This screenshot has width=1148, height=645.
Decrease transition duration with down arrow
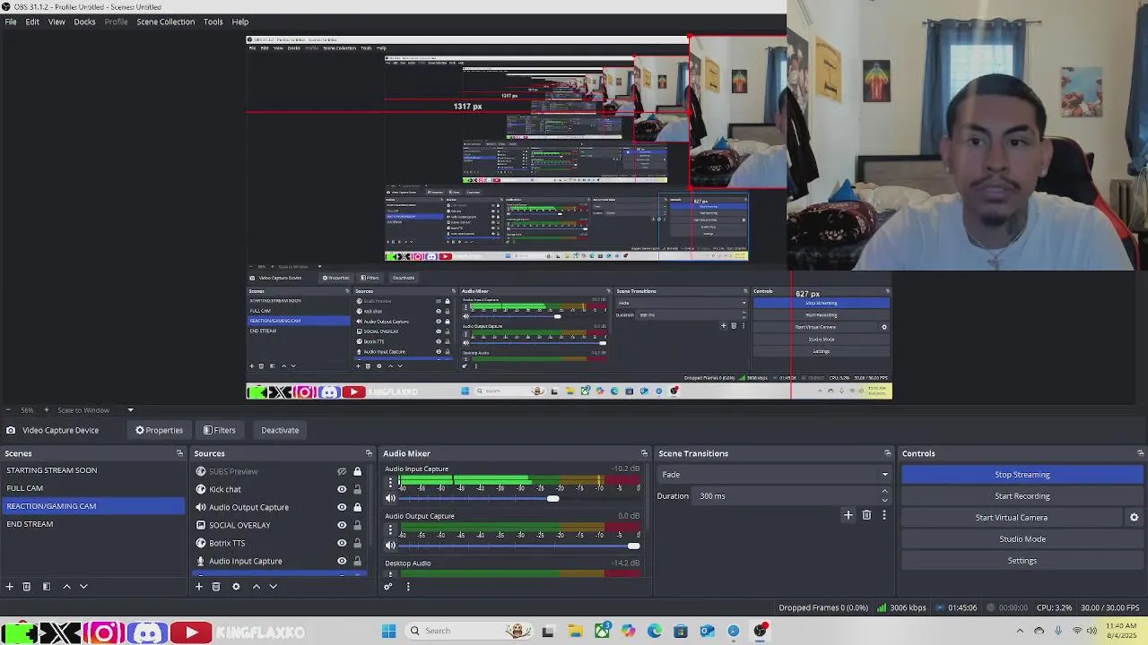(884, 500)
